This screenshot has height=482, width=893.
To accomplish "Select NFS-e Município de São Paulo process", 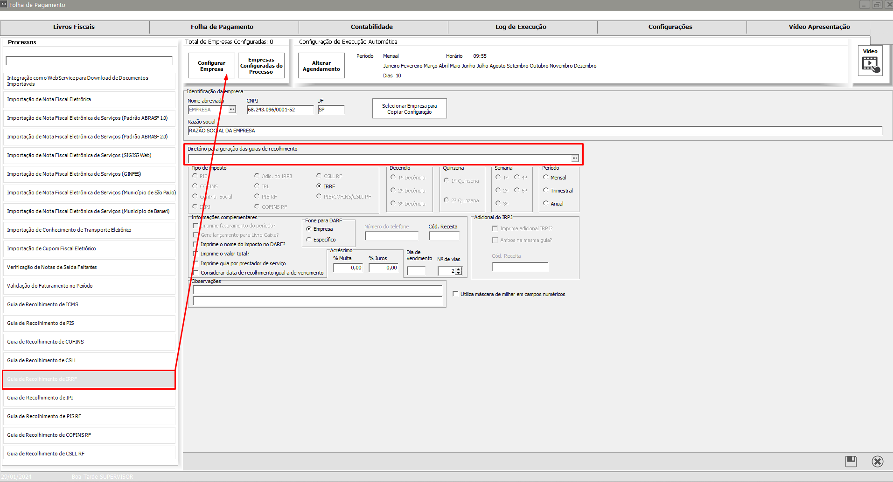I will [89, 193].
